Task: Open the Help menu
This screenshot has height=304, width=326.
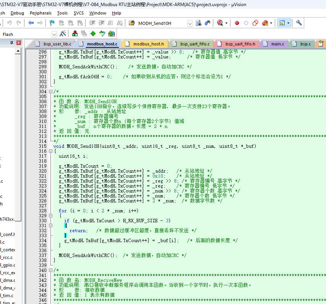Action: click(117, 13)
